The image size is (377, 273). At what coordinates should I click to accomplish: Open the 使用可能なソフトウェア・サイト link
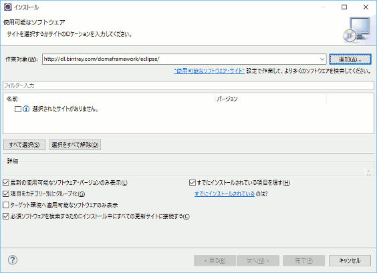click(209, 71)
